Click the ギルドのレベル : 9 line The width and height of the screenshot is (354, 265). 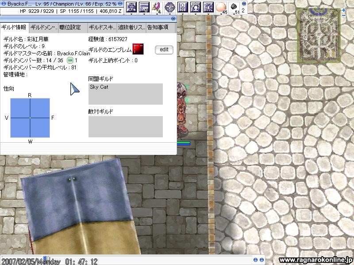pyautogui.click(x=24, y=46)
